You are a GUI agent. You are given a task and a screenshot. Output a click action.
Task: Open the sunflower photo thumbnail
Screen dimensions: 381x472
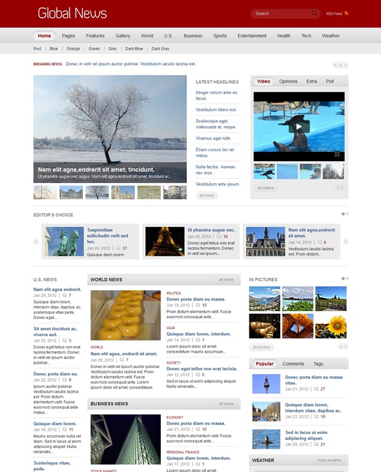tap(331, 326)
